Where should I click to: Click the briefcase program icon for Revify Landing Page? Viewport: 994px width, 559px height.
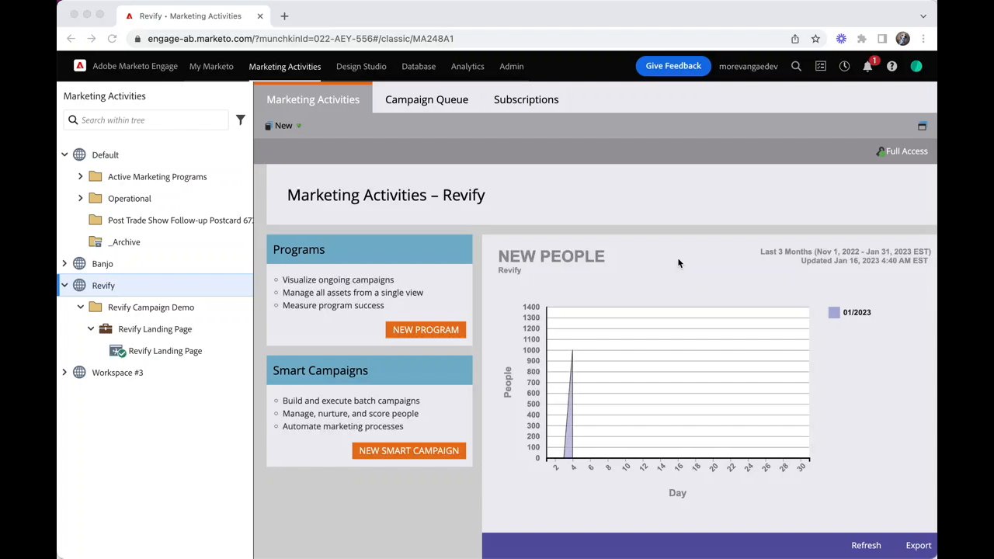tap(106, 328)
